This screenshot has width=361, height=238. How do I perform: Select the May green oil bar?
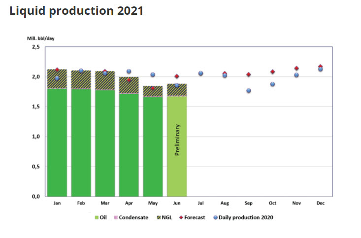point(153,148)
